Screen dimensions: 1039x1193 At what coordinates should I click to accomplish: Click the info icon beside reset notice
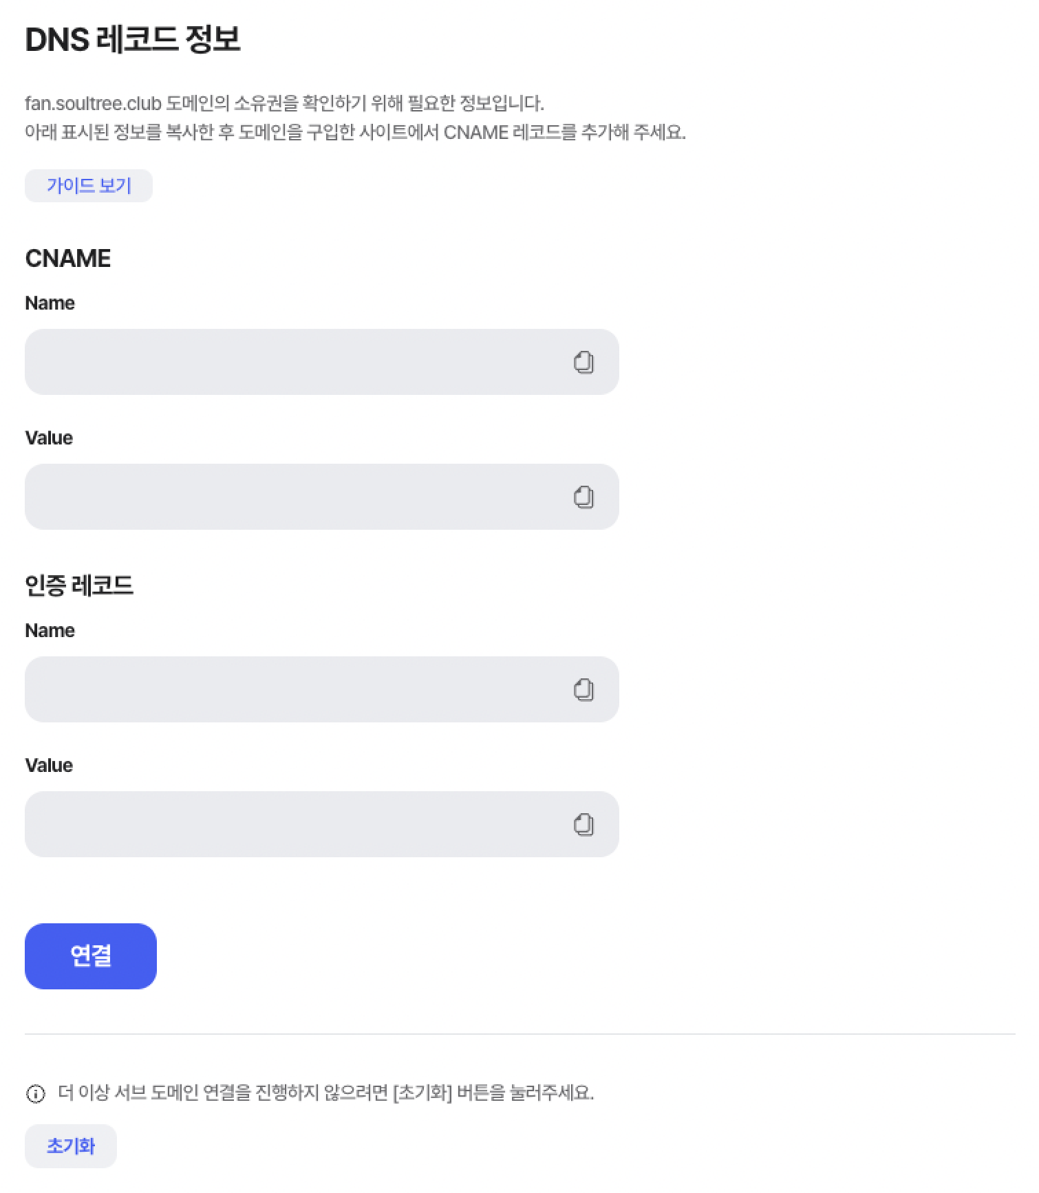[x=35, y=1093]
